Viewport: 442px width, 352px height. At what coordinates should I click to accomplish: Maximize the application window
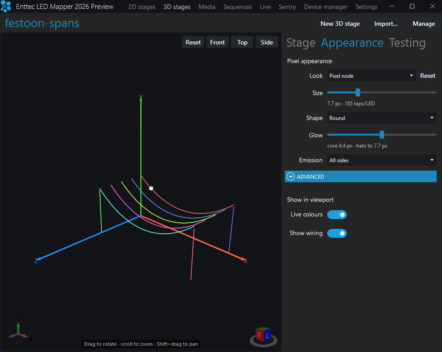(x=412, y=6)
